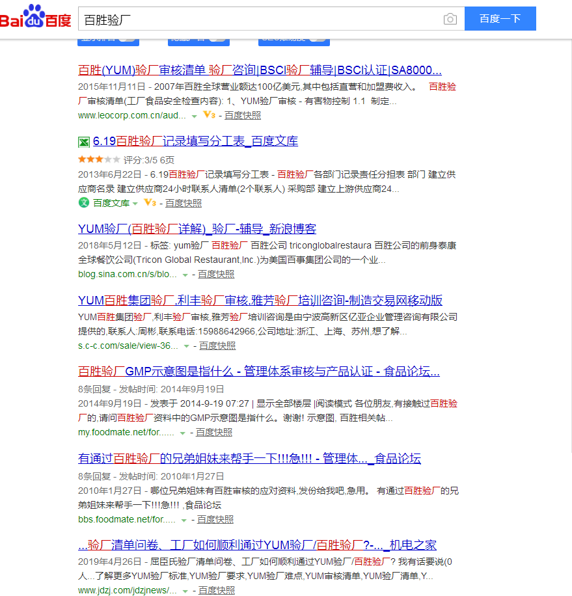Click the snippet date 2015年11月11日
The width and height of the screenshot is (572, 596).
point(112,87)
